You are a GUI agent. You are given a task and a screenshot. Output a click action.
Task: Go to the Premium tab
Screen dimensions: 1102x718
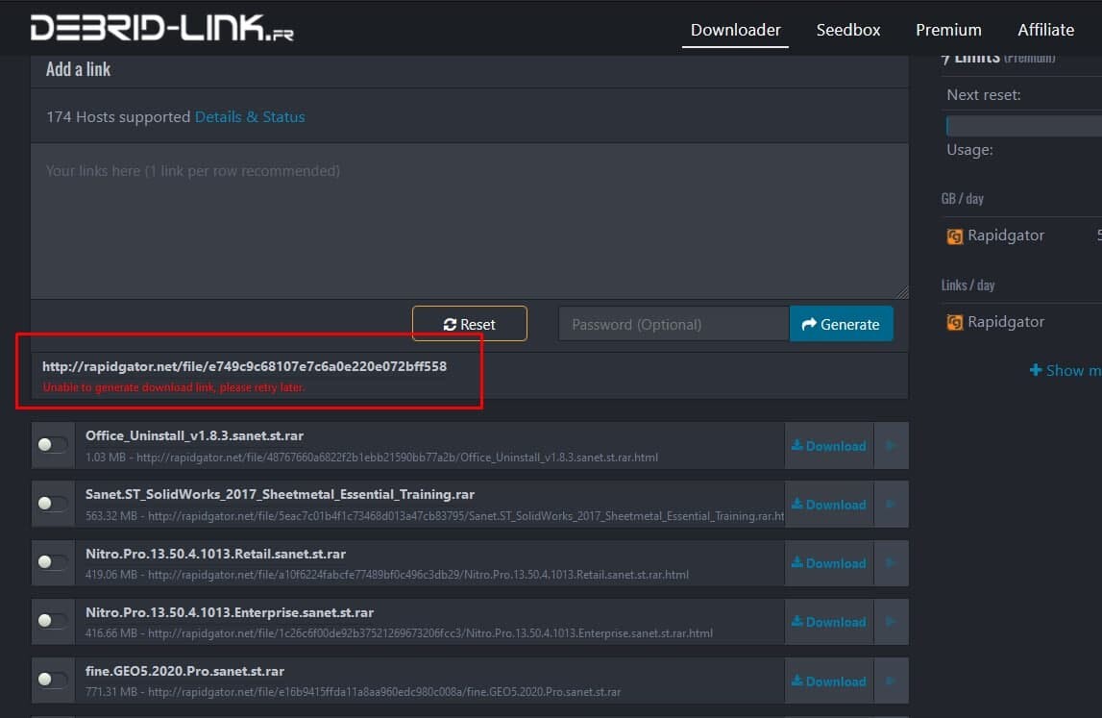click(948, 30)
